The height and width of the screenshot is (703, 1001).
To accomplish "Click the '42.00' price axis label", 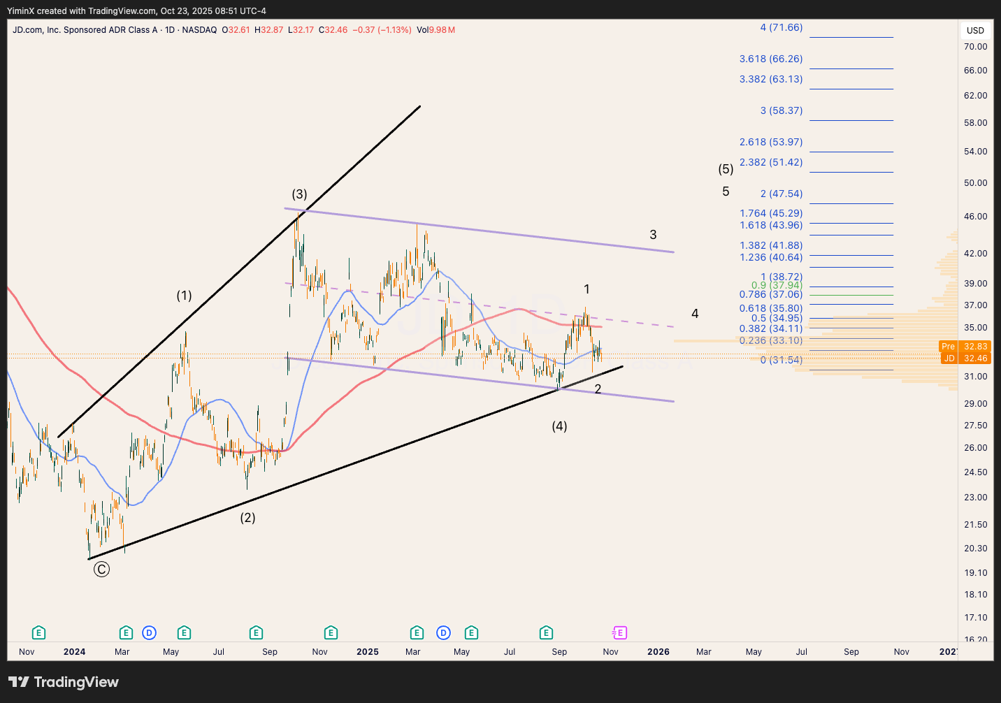I will [x=976, y=254].
